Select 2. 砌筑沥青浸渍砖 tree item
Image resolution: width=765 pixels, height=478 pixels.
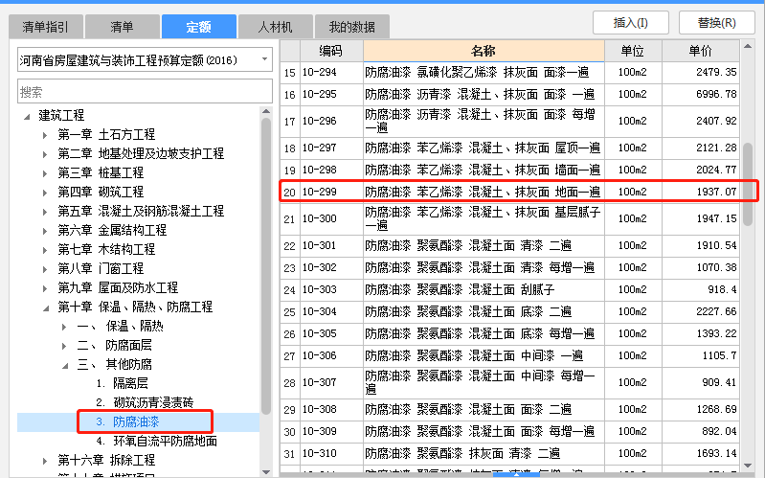145,402
